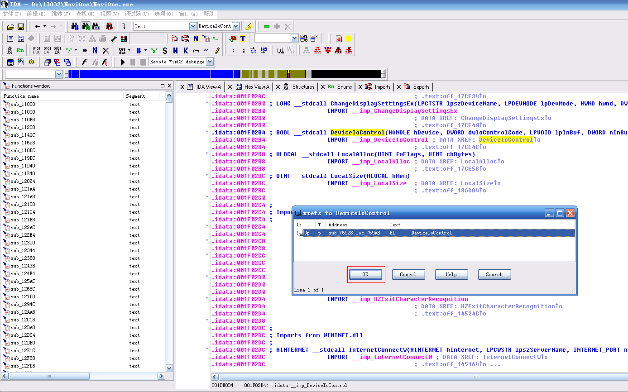Open the Imports tab
This screenshot has width=628, height=392.
click(382, 87)
